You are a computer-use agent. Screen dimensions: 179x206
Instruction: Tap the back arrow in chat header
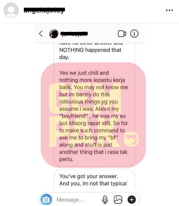coord(41,34)
